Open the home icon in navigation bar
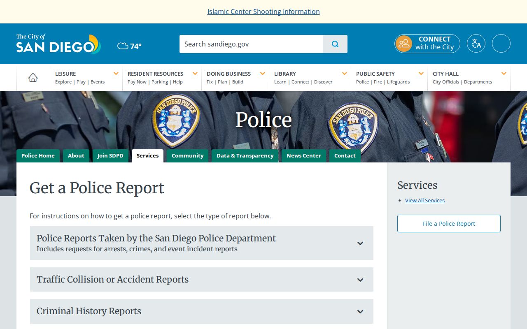Viewport: 527px width, 329px height. [x=33, y=77]
